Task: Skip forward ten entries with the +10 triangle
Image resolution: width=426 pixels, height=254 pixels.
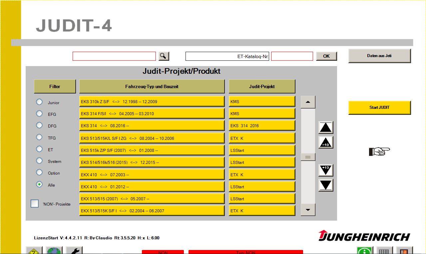Action: (x=325, y=170)
